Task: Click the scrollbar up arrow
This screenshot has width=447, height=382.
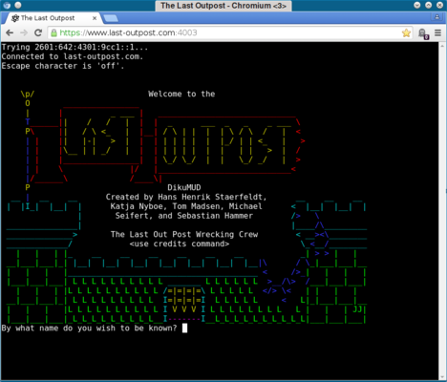Action: [x=442, y=46]
